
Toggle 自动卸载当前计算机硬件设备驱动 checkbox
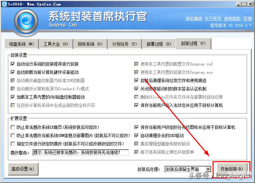pos(12,72)
